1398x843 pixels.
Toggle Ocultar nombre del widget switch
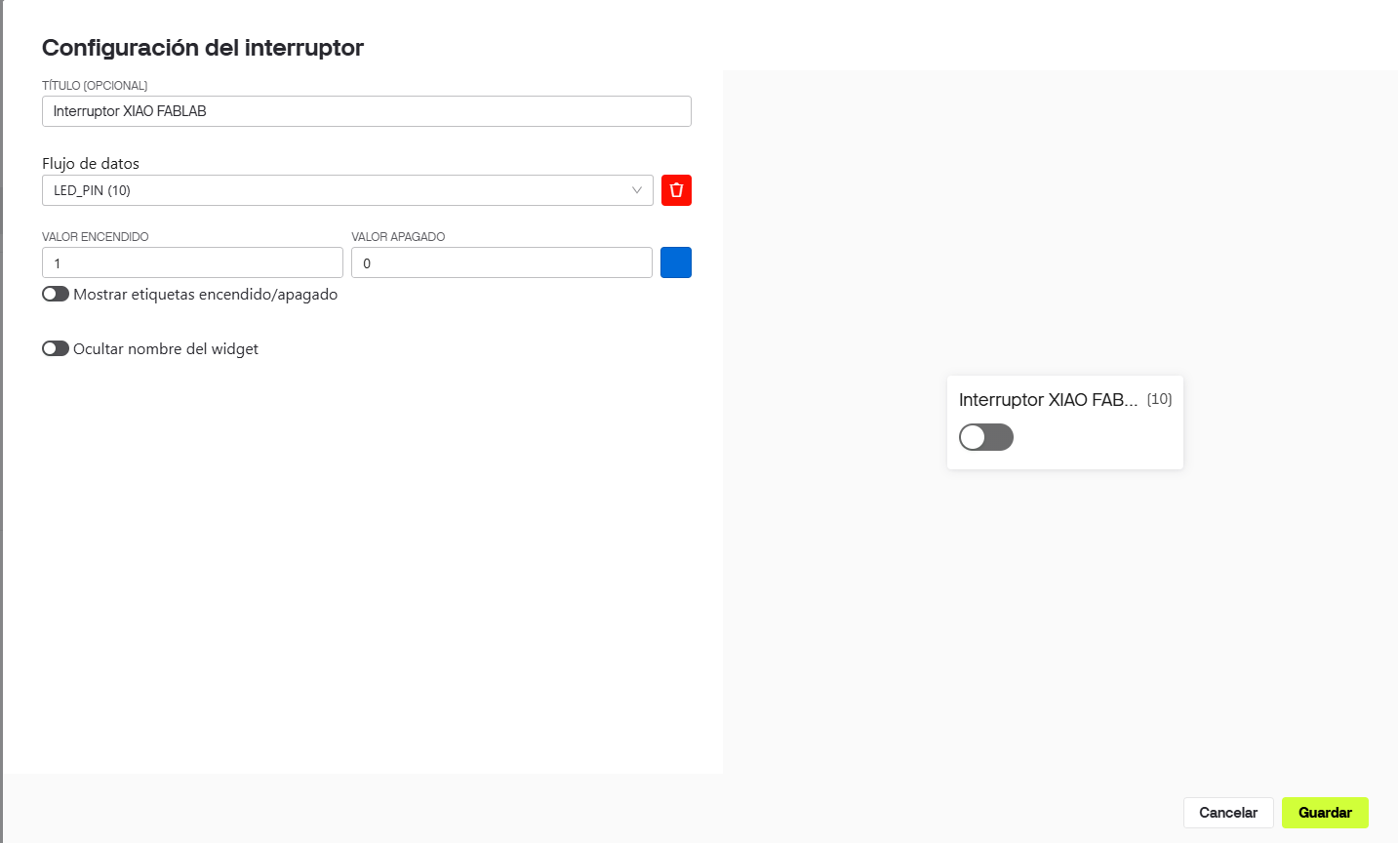click(56, 348)
